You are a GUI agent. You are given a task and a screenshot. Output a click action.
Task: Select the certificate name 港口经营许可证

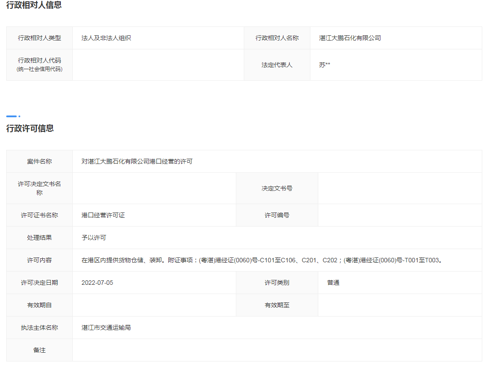103,215
